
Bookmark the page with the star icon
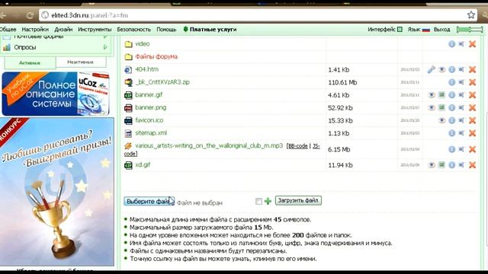click(471, 14)
